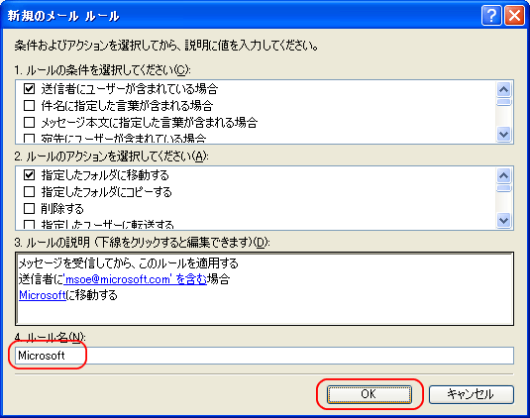The image size is (530, 418).
Task: Enable the 削除する action checkbox
Action: click(x=29, y=208)
